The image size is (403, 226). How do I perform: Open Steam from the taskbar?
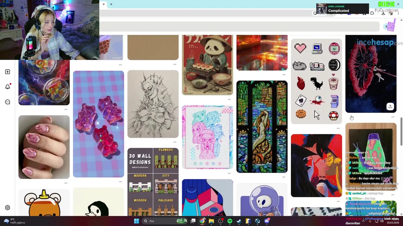(239, 221)
